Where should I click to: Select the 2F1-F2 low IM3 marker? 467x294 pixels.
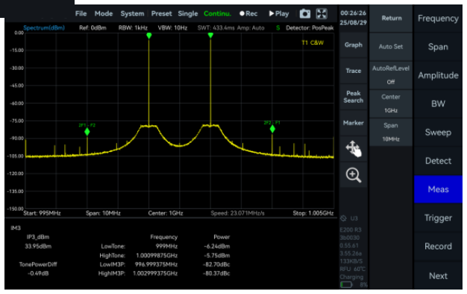(87, 132)
